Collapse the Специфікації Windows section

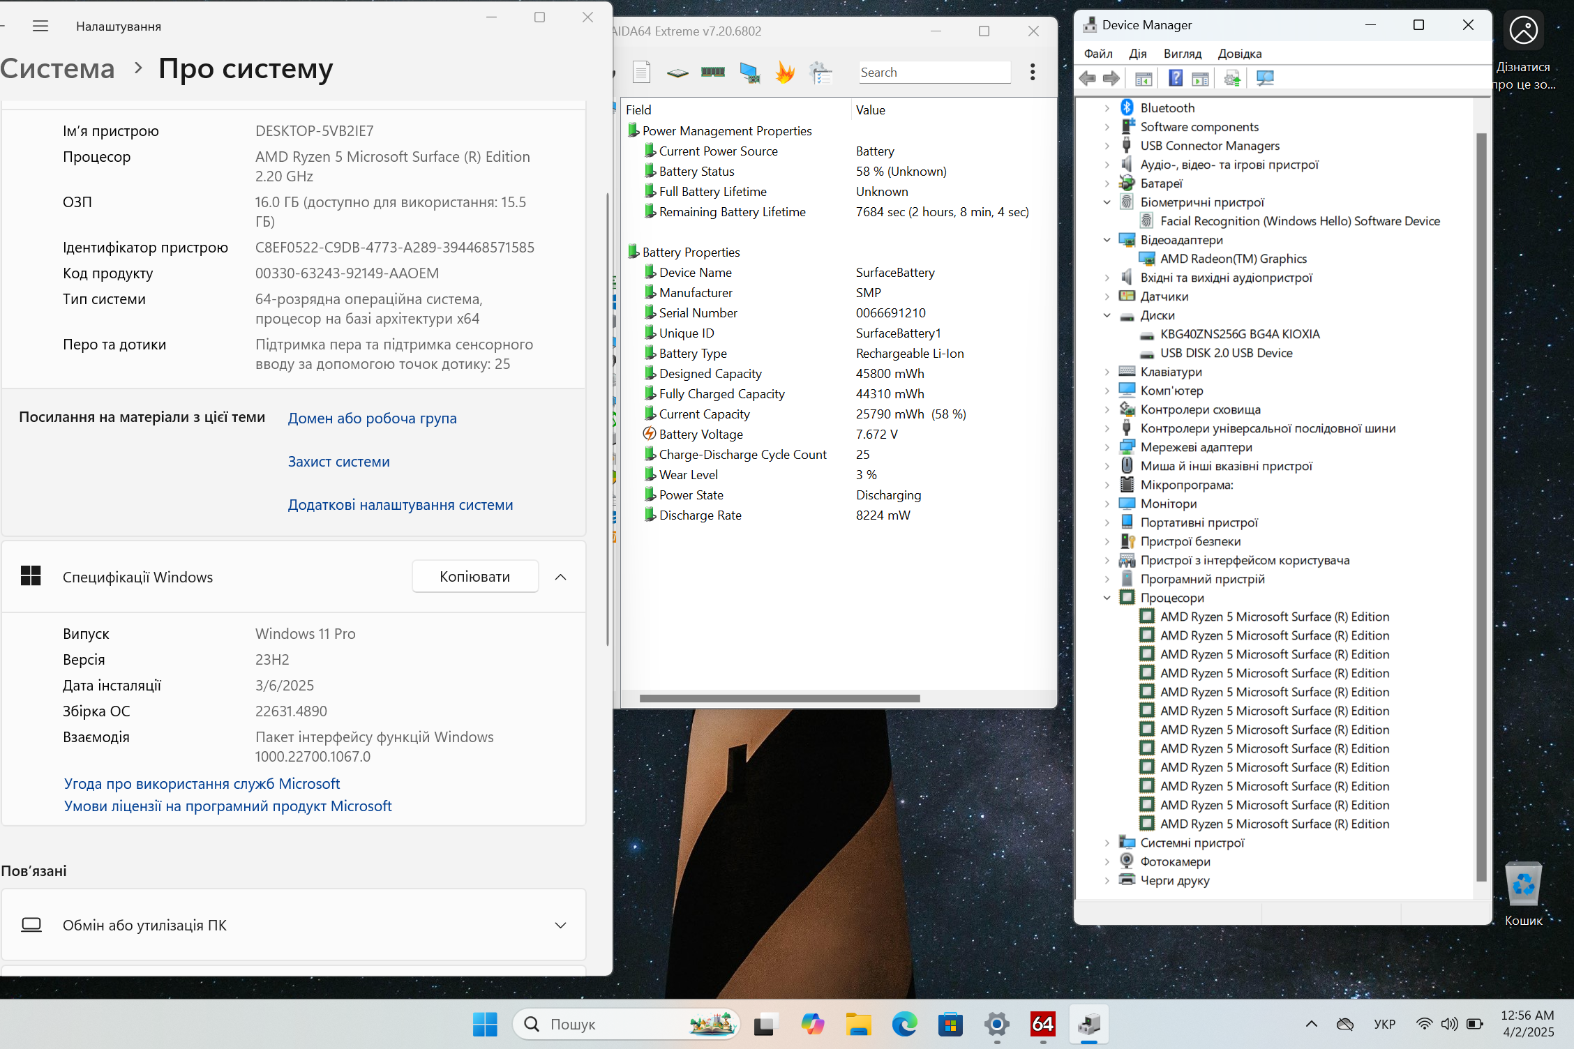click(560, 577)
